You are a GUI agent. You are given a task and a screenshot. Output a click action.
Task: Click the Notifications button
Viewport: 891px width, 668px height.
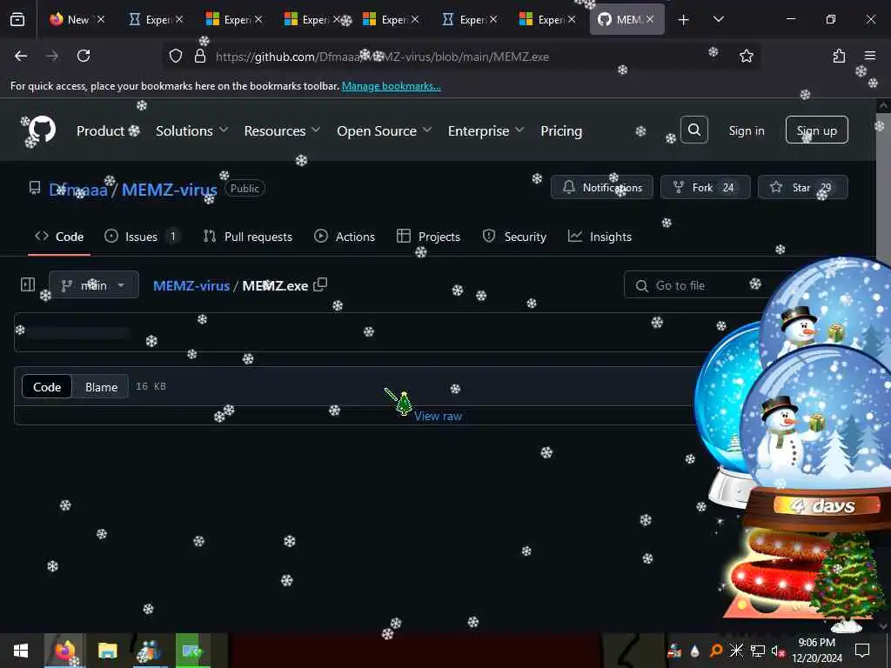[x=602, y=188]
